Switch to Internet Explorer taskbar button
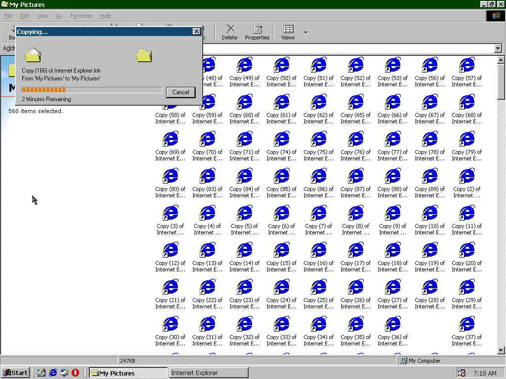Viewport: 506px width, 379px height. tap(209, 373)
